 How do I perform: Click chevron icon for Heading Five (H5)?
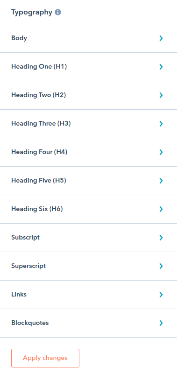(x=161, y=181)
